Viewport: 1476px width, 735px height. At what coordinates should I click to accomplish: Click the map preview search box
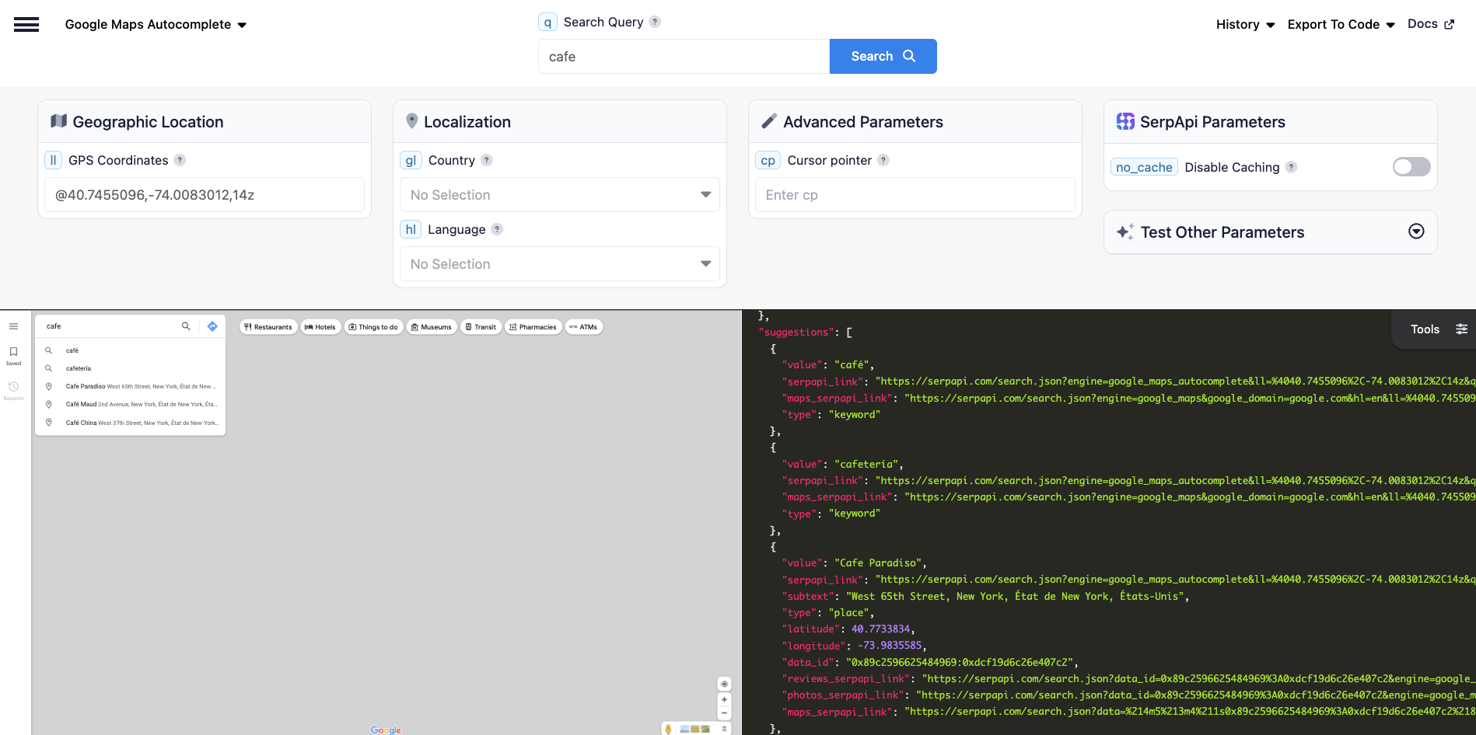[109, 326]
